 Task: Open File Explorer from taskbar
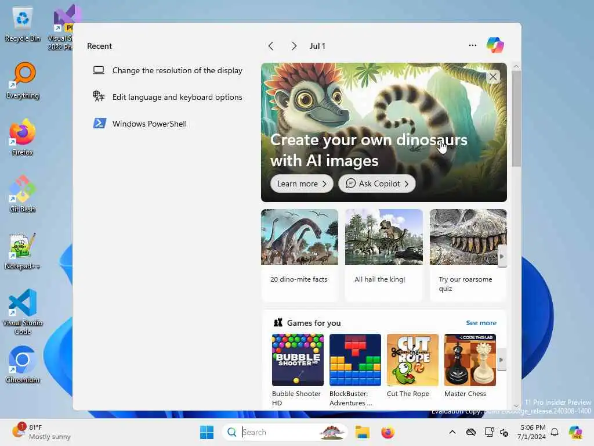point(362,432)
